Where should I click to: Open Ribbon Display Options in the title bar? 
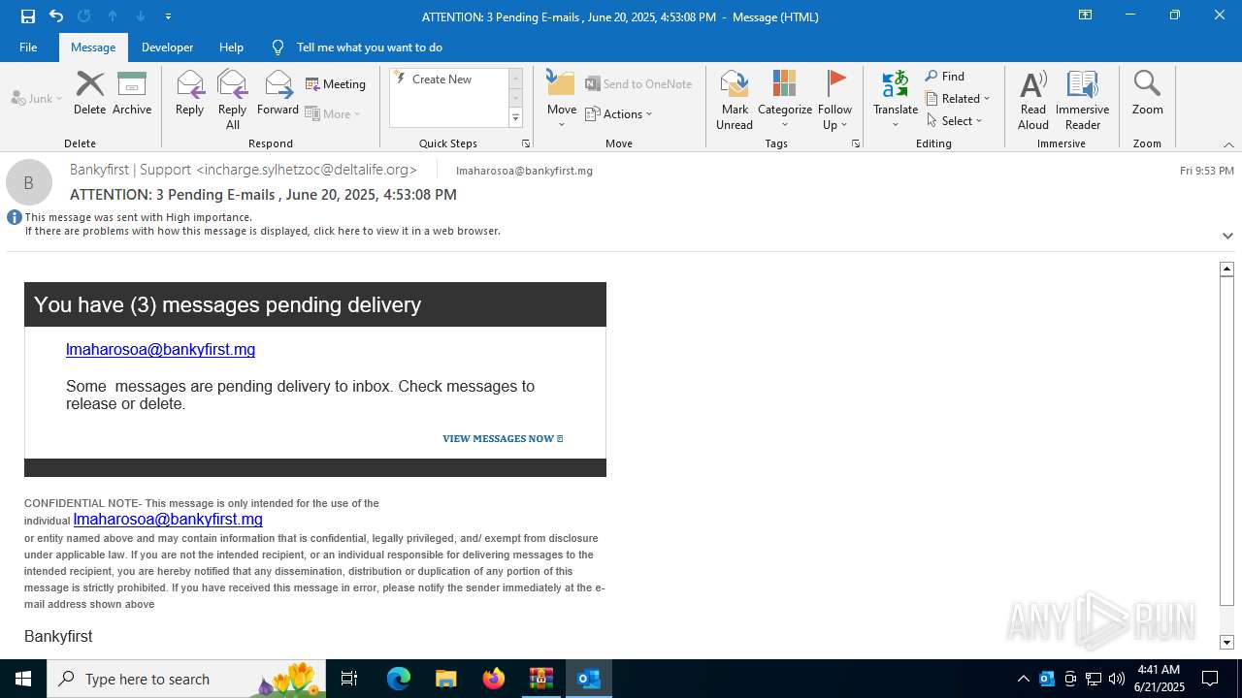[x=1085, y=16]
